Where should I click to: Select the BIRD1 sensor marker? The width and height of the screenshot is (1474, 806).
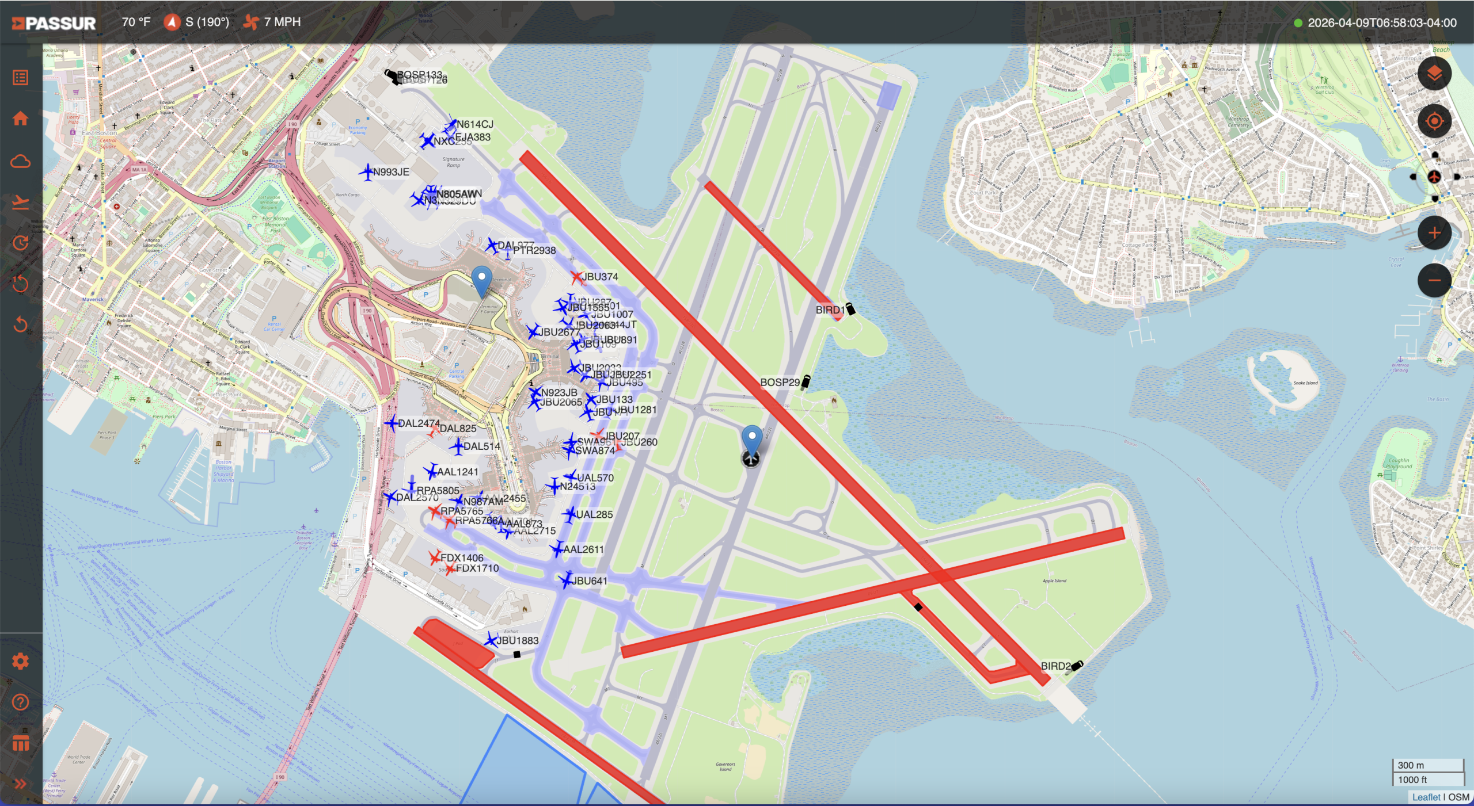pos(850,309)
